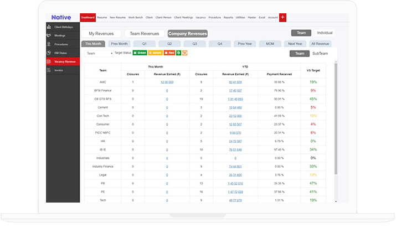Open CB GTS RFS YTD revenue link
Image resolution: width=396 pixels, height=238 pixels.
click(x=235, y=99)
